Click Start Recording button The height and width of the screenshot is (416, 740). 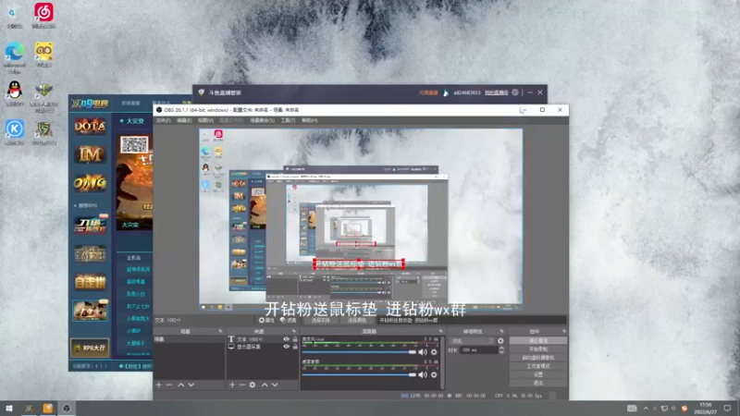click(538, 349)
